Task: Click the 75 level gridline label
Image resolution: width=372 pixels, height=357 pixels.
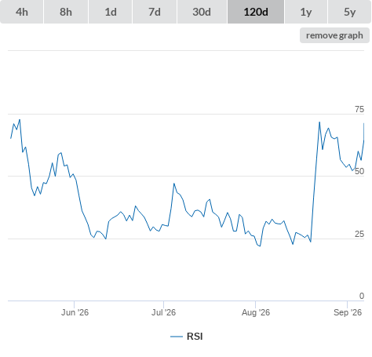Action: click(359, 109)
